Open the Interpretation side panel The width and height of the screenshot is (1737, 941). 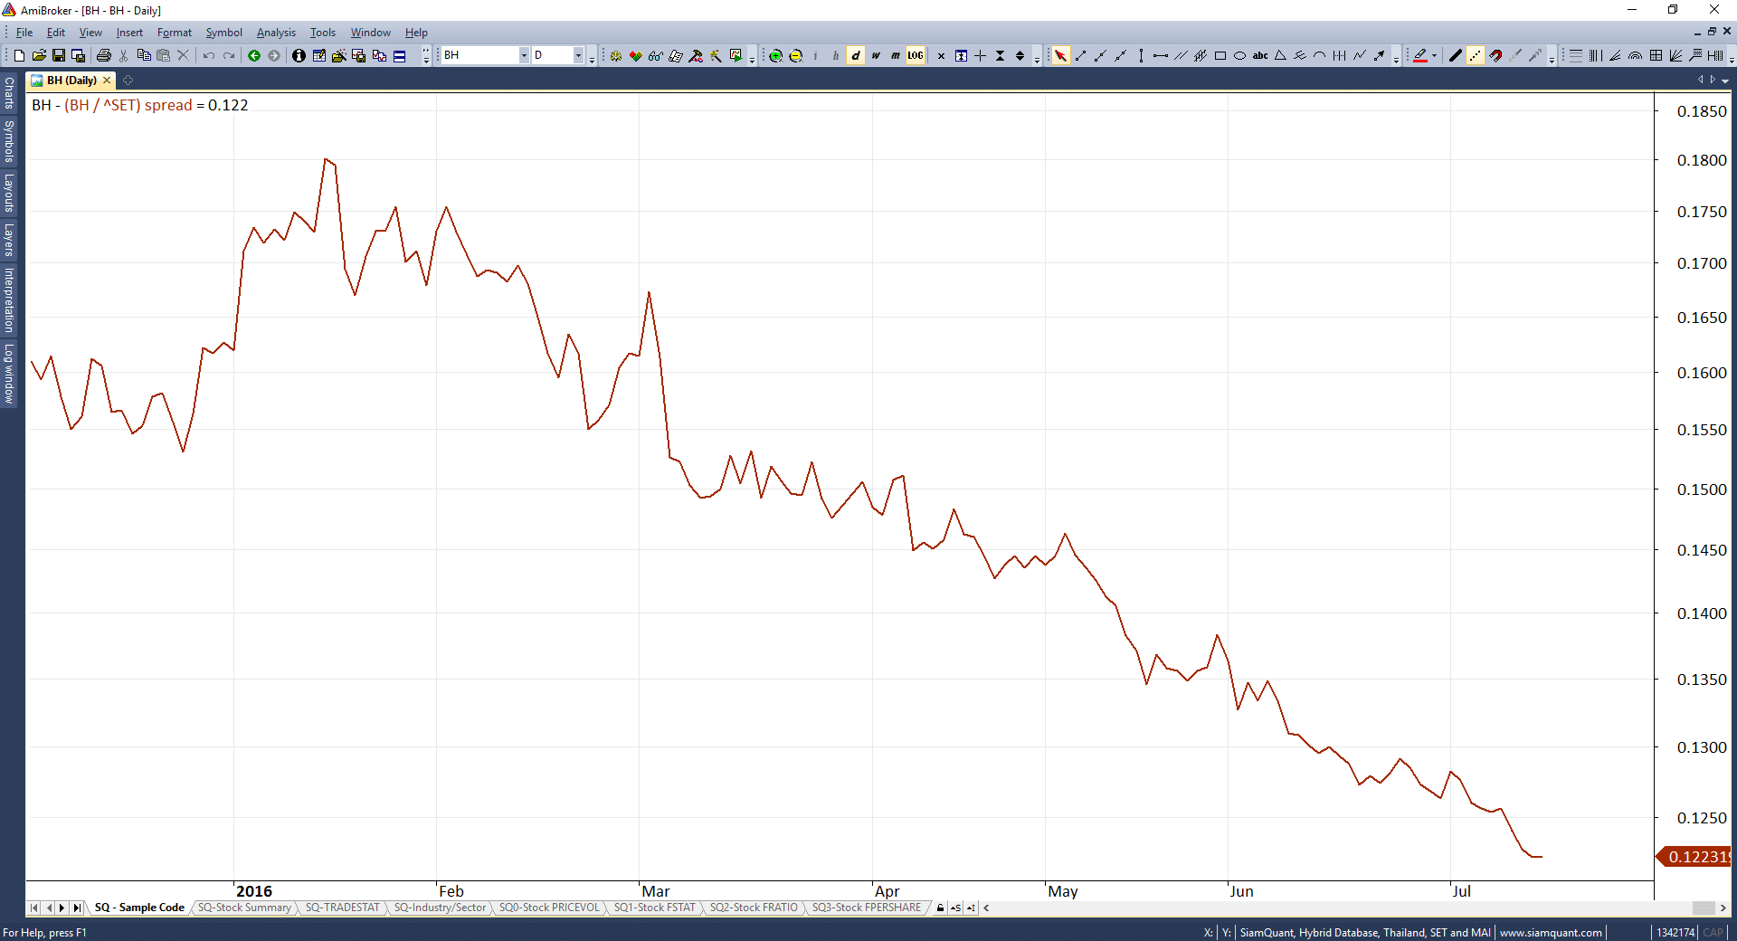[9, 299]
